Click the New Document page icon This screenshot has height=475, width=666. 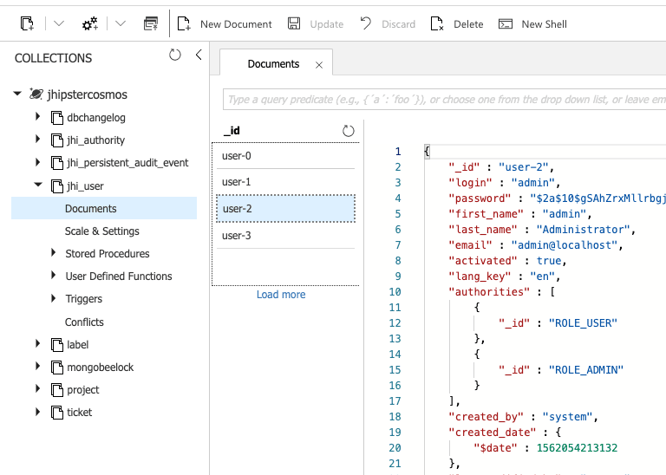click(x=184, y=23)
